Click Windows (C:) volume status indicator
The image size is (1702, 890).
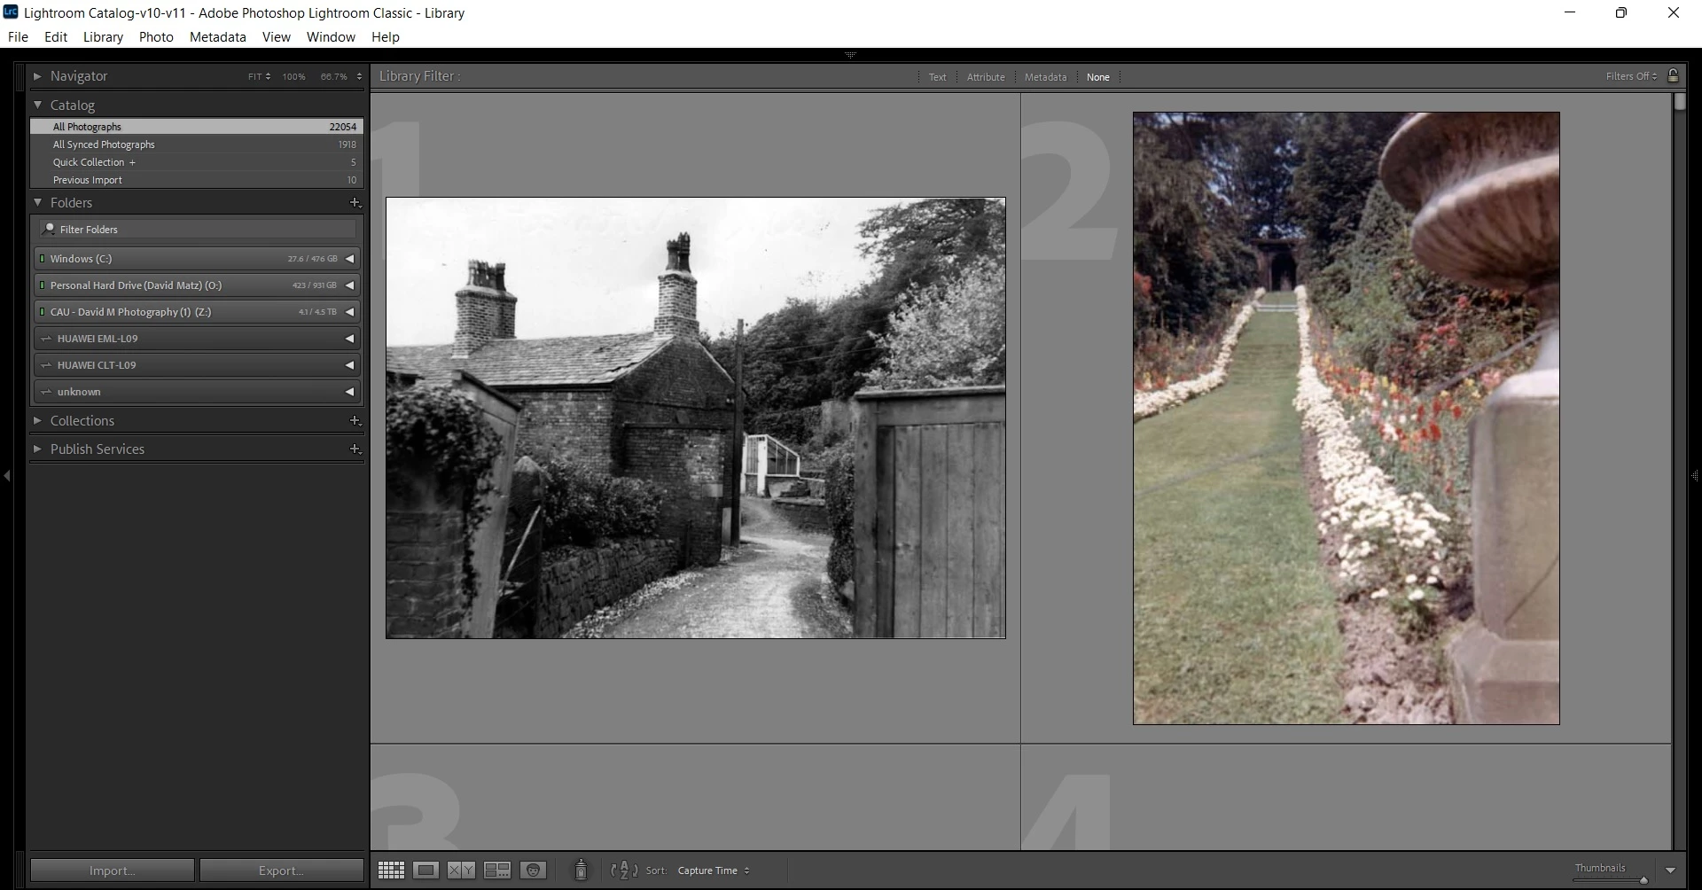tap(42, 259)
